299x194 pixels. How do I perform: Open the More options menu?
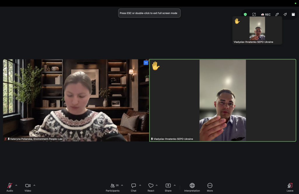click(210, 187)
